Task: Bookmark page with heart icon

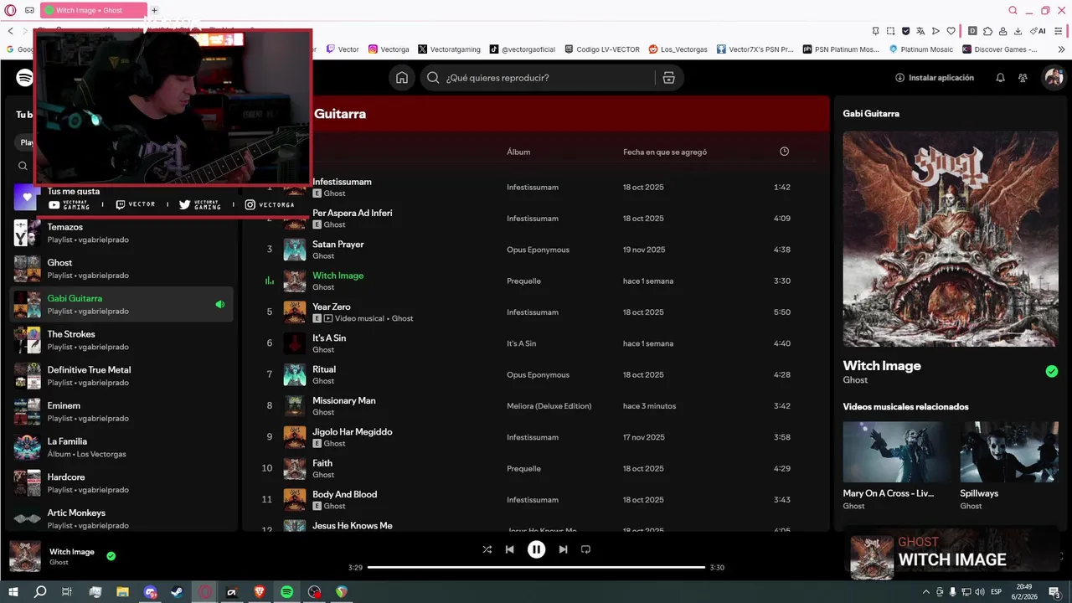Action: (x=951, y=31)
